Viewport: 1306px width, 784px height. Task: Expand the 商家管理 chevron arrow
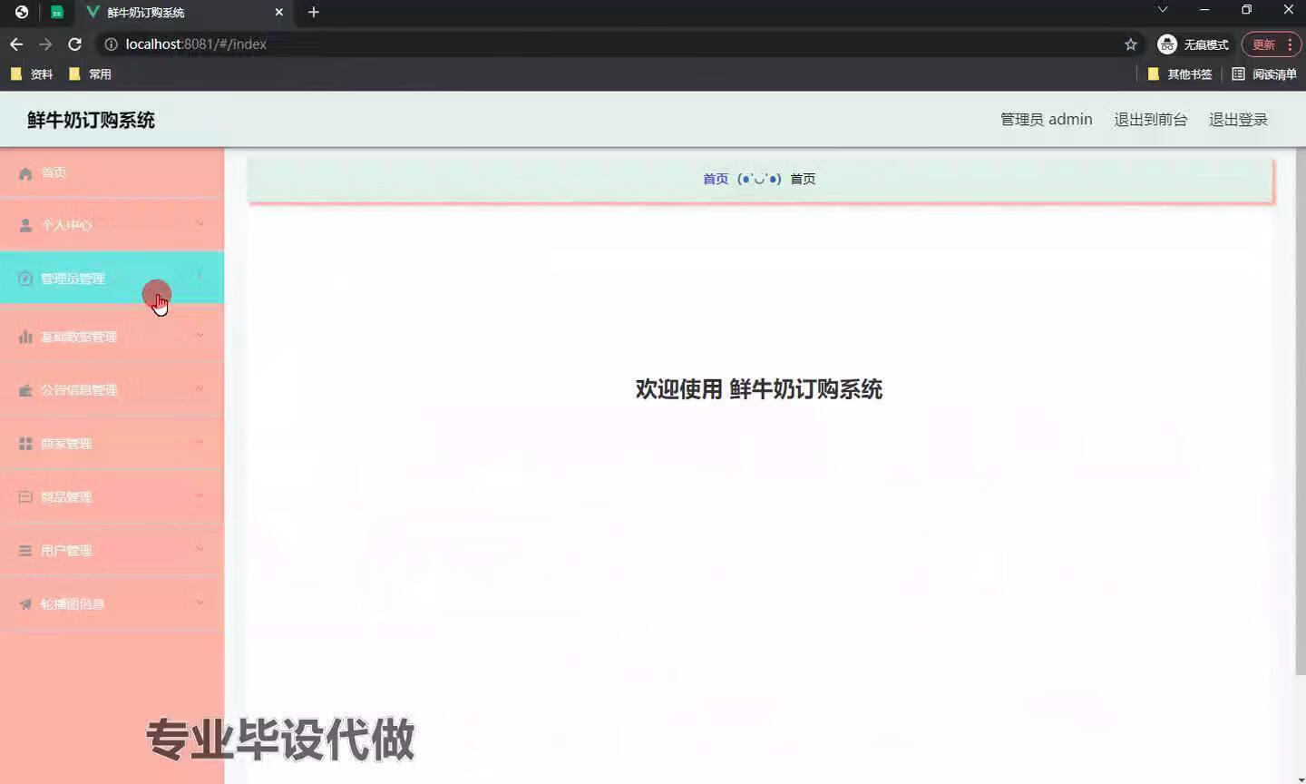pos(200,442)
